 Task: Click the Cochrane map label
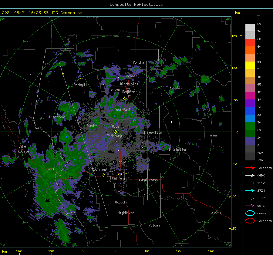click(x=99, y=169)
